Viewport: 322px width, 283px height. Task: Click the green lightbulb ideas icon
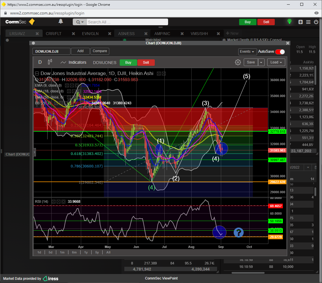[289, 21]
